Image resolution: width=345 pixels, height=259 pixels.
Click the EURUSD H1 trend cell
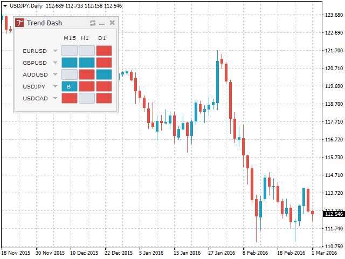click(x=87, y=51)
